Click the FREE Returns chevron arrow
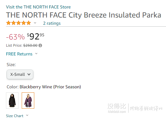The width and height of the screenshot is (166, 119). click(36, 54)
